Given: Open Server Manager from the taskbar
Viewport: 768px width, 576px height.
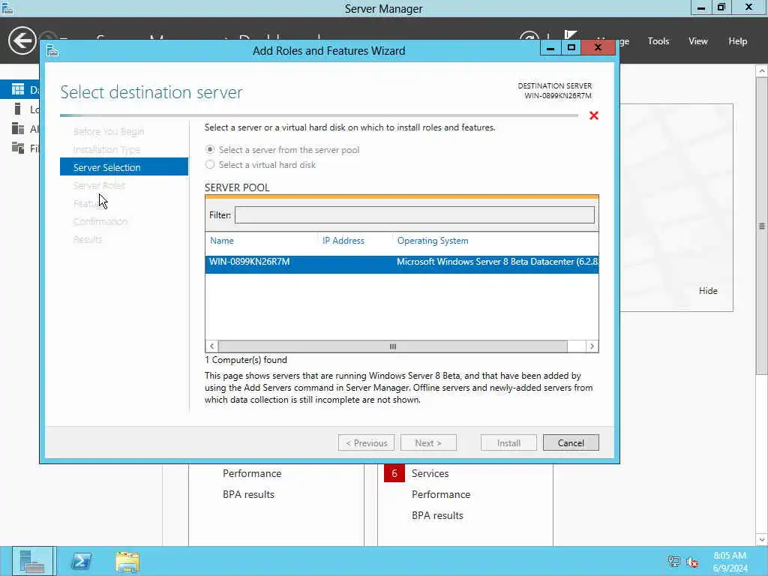Looking at the screenshot, I should click(x=33, y=561).
